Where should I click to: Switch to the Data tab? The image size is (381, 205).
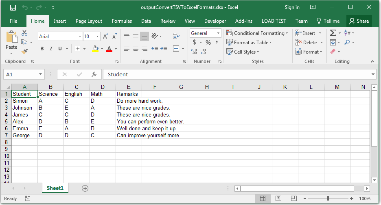(146, 21)
